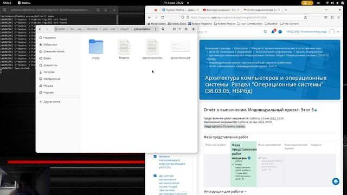Click the OS-intro path breadcrumb
The height and width of the screenshot is (195, 347).
pos(92,29)
